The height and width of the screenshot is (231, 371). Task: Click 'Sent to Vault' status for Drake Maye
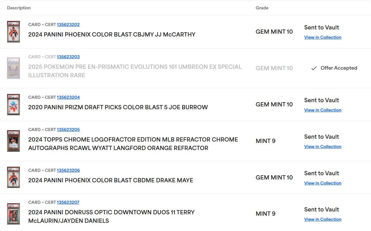click(322, 173)
